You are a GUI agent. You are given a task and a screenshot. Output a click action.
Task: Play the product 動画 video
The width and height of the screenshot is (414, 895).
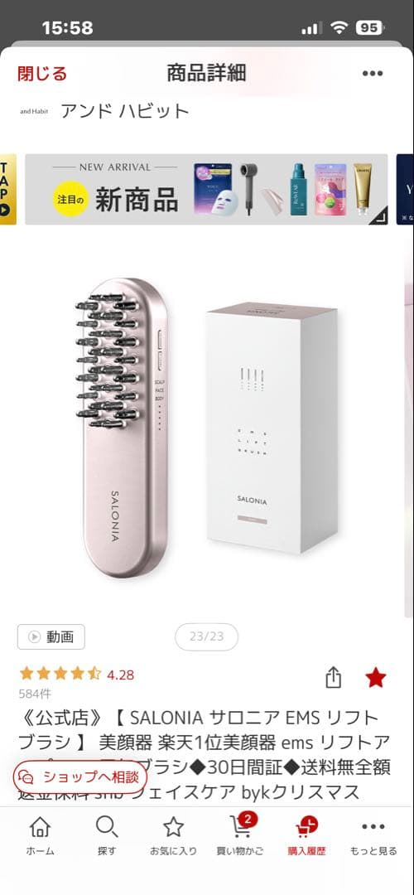(x=51, y=636)
